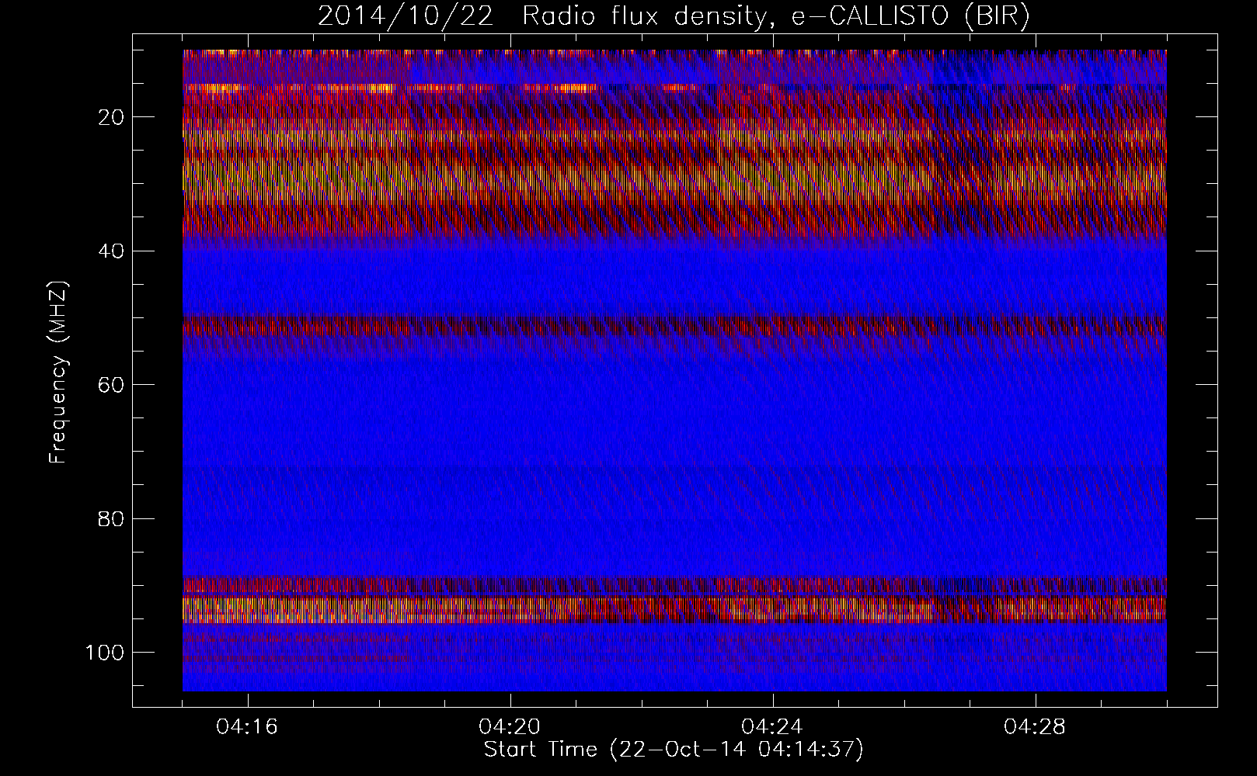Click the 04:16 time tick label
1257x776 pixels.
[248, 727]
